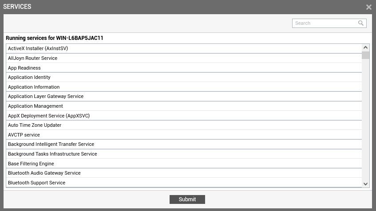Select Bluetooth Support Service
This screenshot has height=211, width=376.
point(184,183)
